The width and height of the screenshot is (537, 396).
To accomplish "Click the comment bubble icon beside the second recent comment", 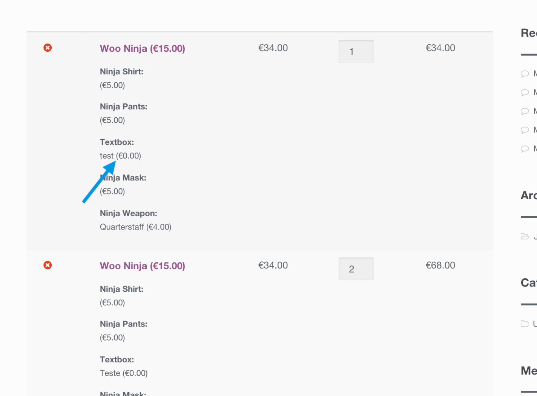I will point(525,92).
